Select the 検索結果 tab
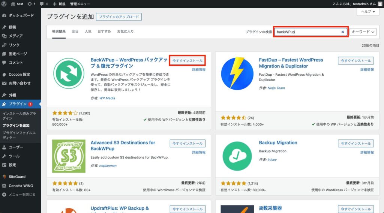The width and height of the screenshot is (384, 213). pyautogui.click(x=59, y=31)
